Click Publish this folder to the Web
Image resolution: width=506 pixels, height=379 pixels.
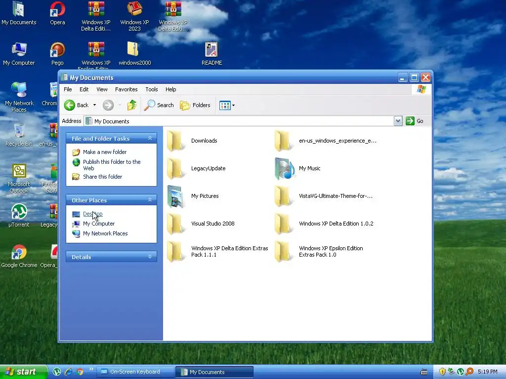click(112, 165)
